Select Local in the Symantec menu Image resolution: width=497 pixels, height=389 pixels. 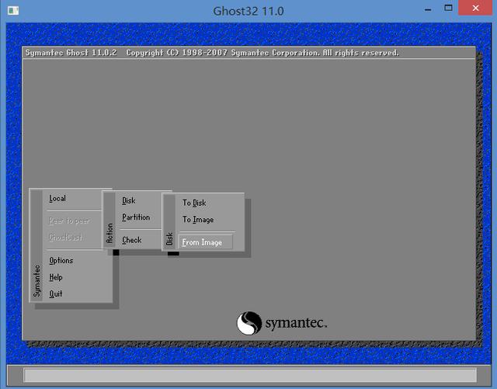57,199
